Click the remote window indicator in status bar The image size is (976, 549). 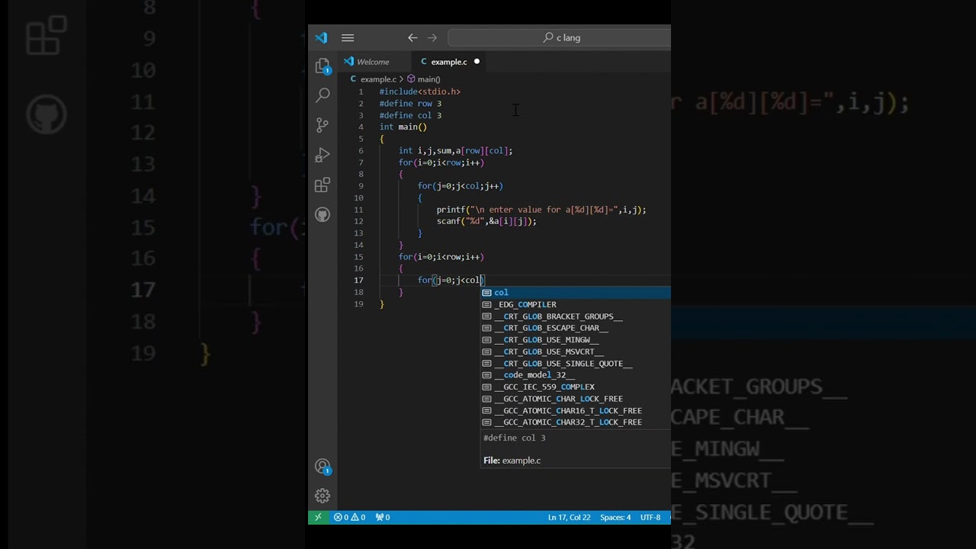318,517
